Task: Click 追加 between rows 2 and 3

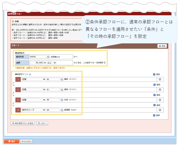Action: pos(157,95)
